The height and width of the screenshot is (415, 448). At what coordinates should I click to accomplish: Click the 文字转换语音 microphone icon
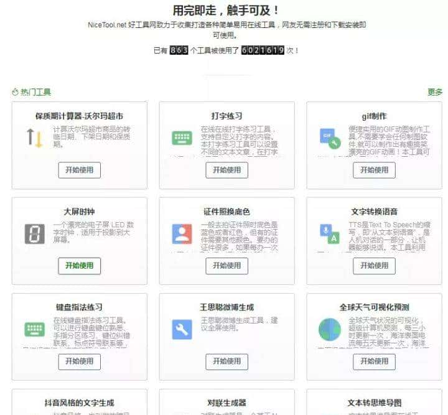coord(330,234)
